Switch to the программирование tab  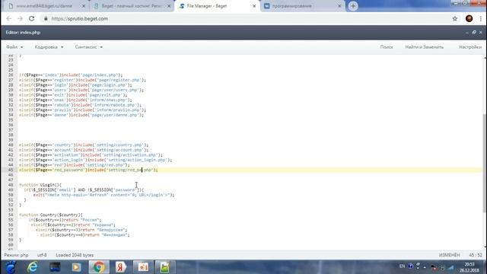(302, 6)
